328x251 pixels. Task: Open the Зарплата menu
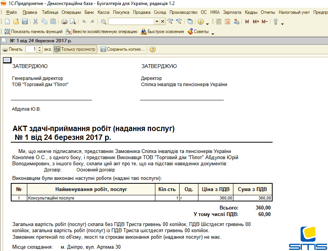(232, 12)
